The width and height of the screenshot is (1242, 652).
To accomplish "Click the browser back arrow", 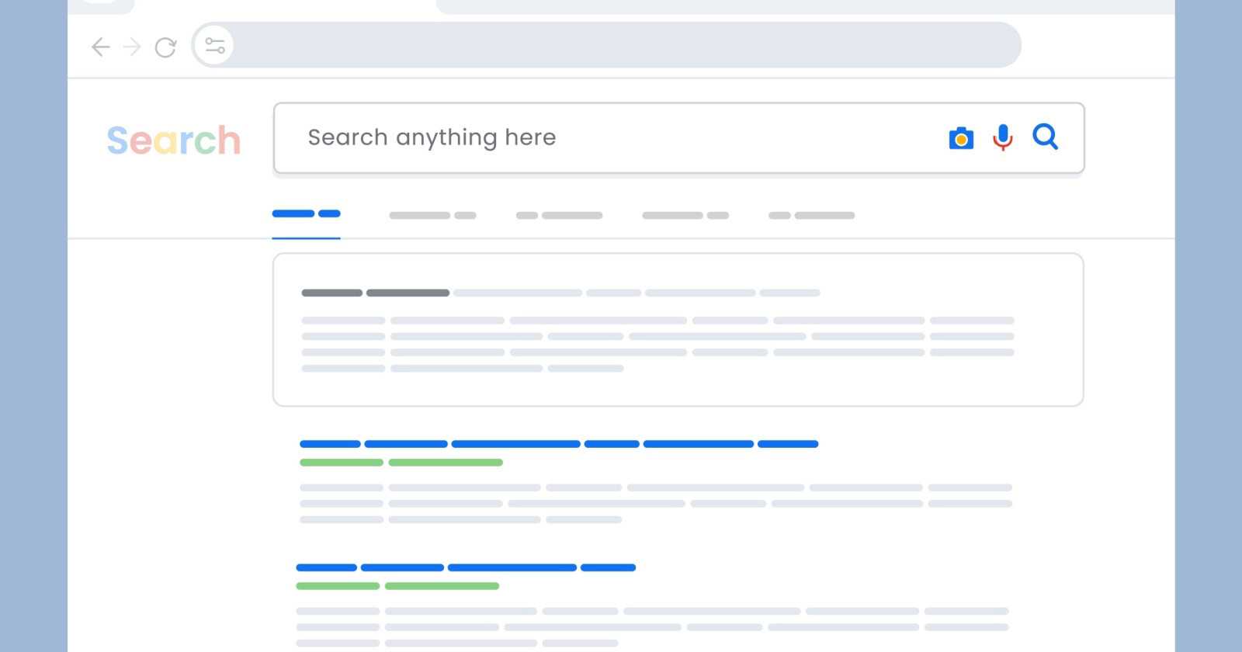I will click(x=101, y=47).
